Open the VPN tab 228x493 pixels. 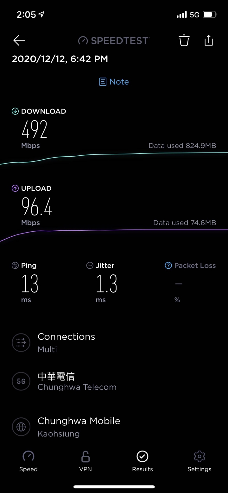click(x=85, y=461)
